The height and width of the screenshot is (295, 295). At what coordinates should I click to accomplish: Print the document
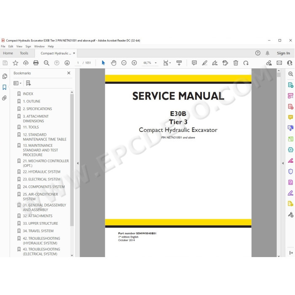click(x=36, y=63)
